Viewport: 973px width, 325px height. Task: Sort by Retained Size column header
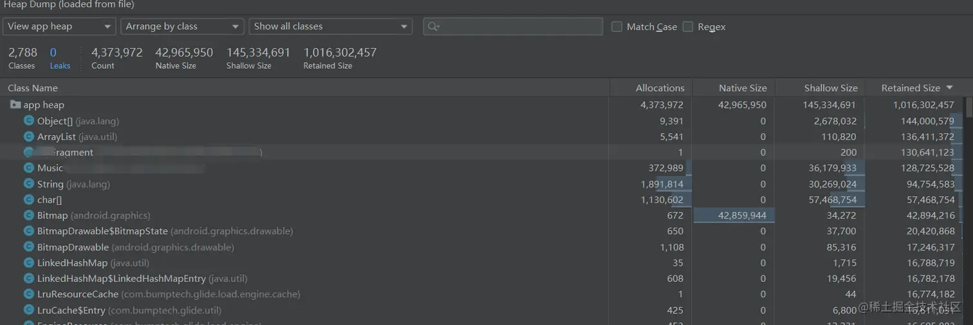(x=911, y=88)
